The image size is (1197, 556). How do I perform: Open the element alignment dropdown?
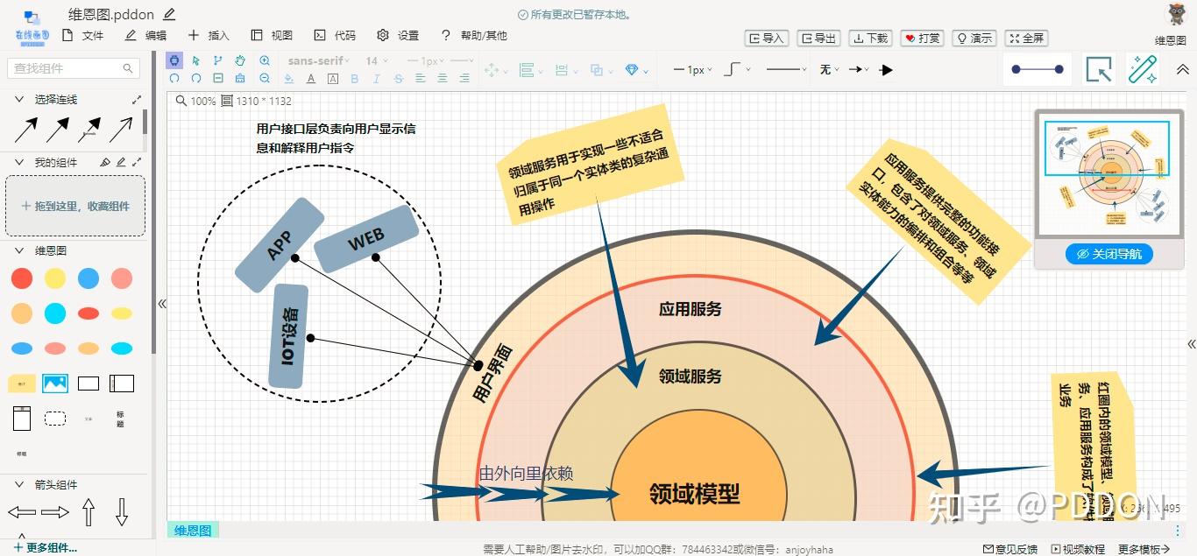point(530,70)
